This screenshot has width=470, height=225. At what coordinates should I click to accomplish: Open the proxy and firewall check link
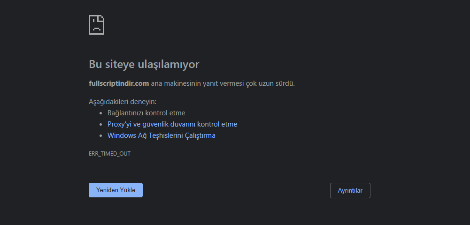tap(172, 124)
